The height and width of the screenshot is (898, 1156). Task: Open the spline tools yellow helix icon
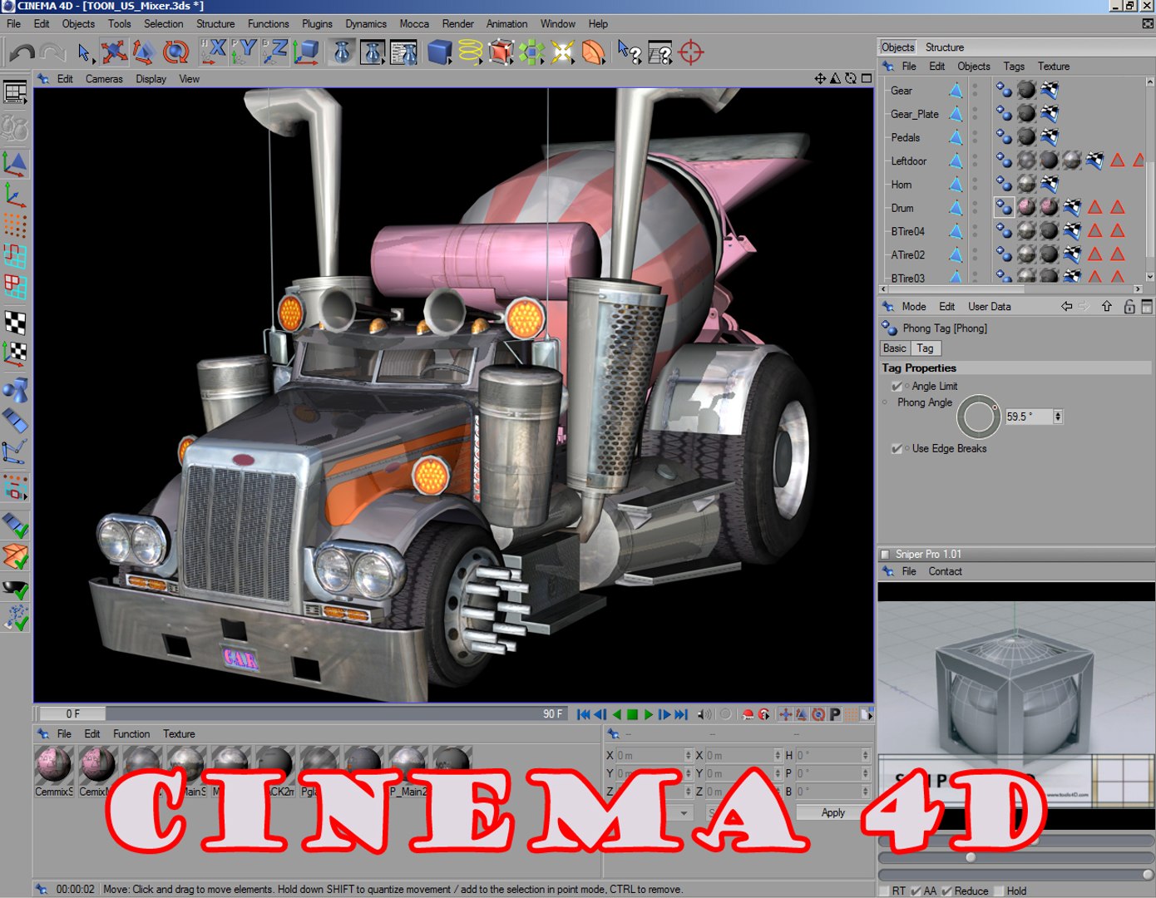pyautogui.click(x=470, y=52)
